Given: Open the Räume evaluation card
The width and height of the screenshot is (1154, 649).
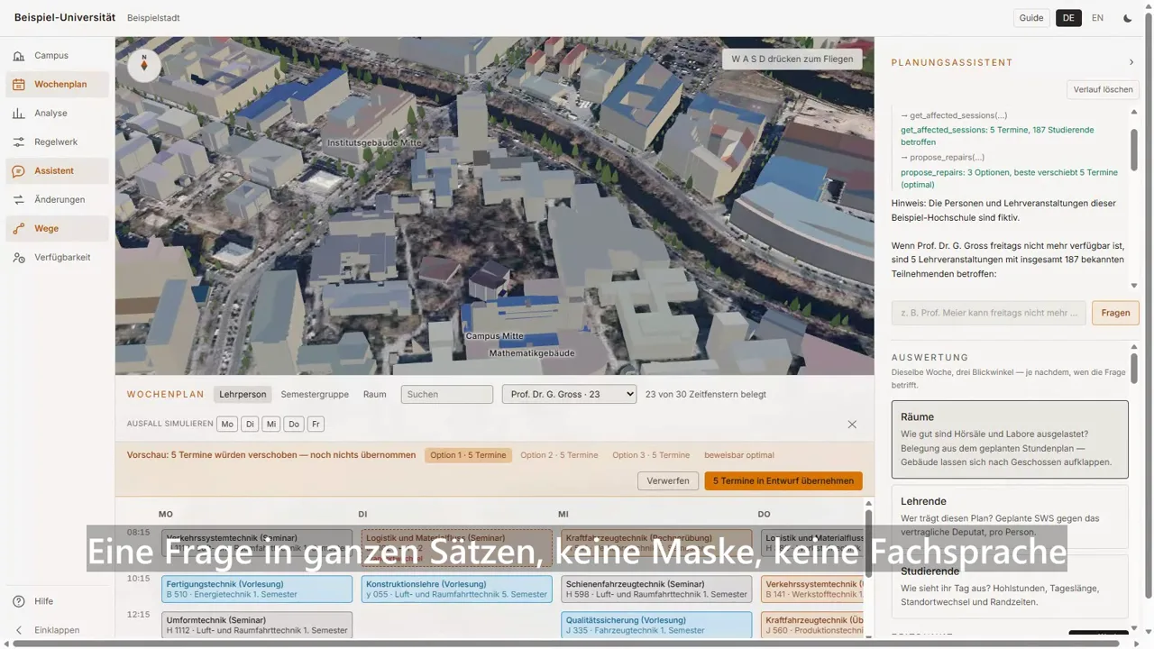Looking at the screenshot, I should pos(1010,439).
